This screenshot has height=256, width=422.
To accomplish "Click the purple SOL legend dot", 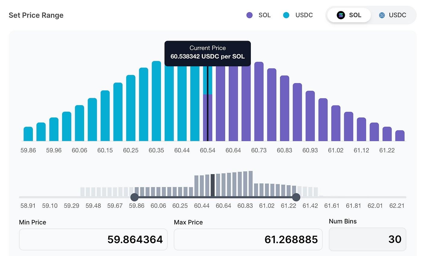I will point(249,15).
